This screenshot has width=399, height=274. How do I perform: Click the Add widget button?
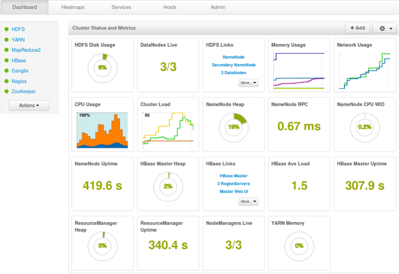(x=357, y=28)
